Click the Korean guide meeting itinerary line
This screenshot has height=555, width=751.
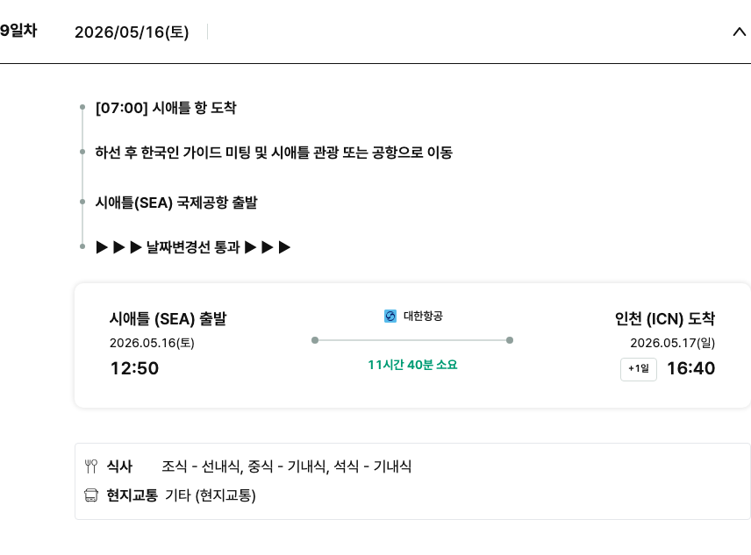[x=274, y=153]
